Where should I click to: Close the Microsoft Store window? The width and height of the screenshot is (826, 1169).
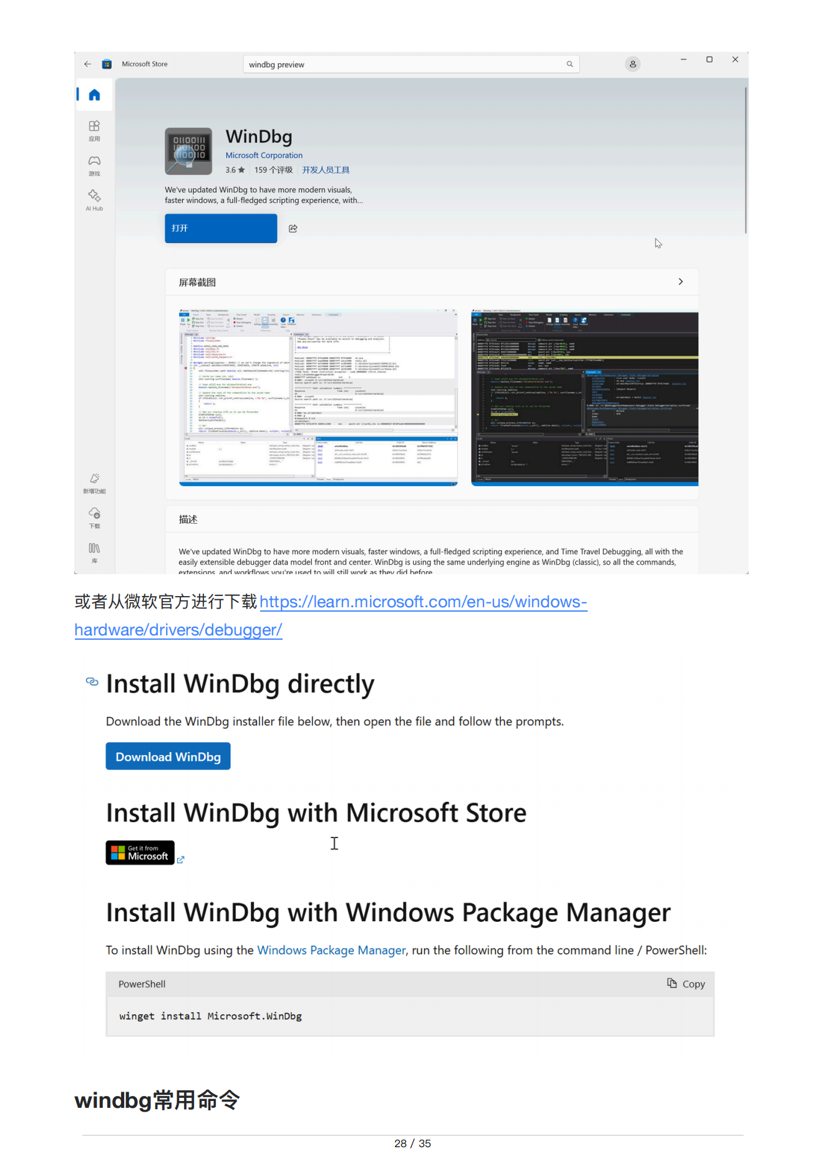(736, 60)
